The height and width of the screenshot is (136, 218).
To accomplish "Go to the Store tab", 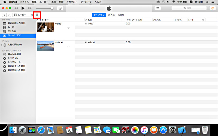I will [x=121, y=15].
